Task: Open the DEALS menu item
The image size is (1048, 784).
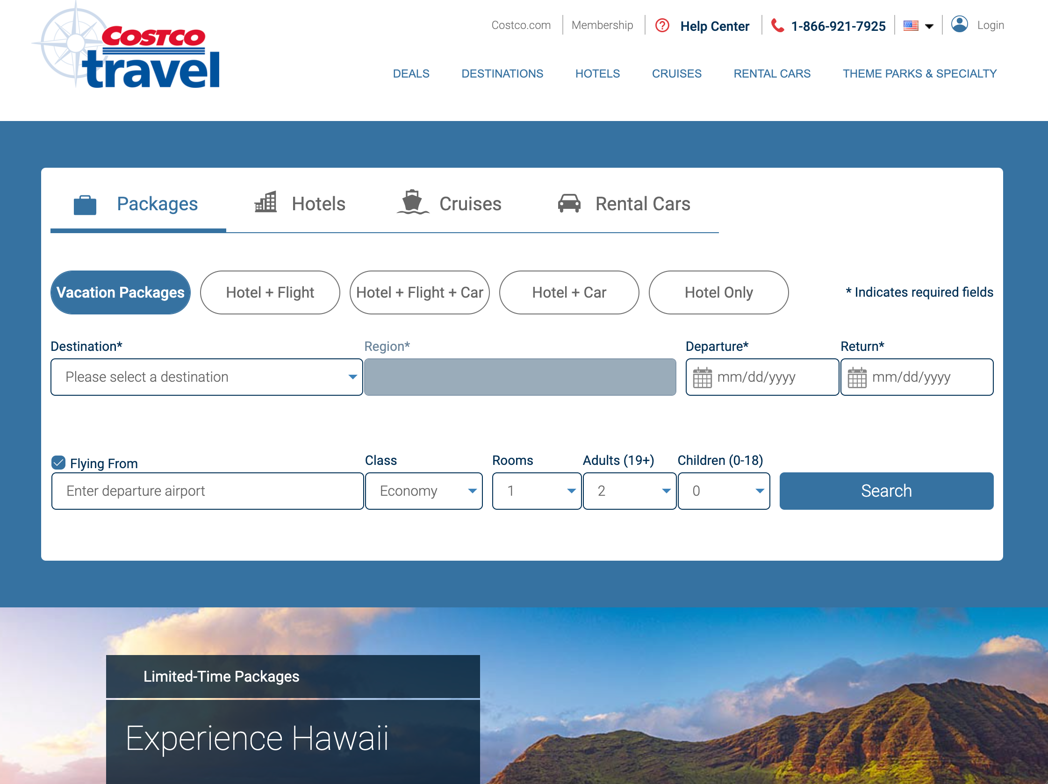Action: point(411,74)
